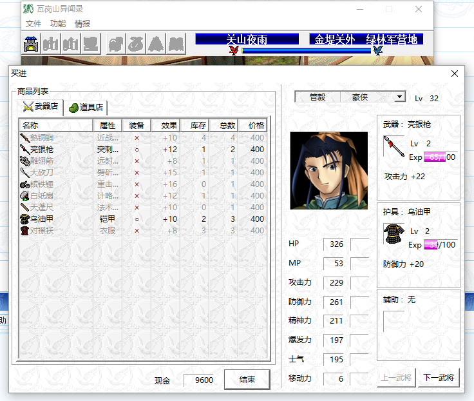The width and height of the screenshot is (474, 401).
Task: Click the HP value 326
Action: tap(334, 244)
